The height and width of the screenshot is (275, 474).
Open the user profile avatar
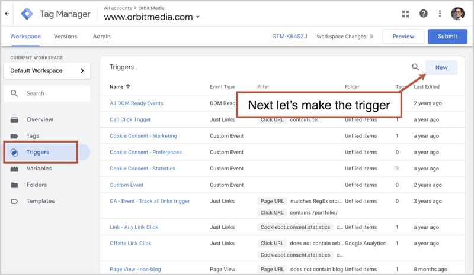[x=457, y=14]
